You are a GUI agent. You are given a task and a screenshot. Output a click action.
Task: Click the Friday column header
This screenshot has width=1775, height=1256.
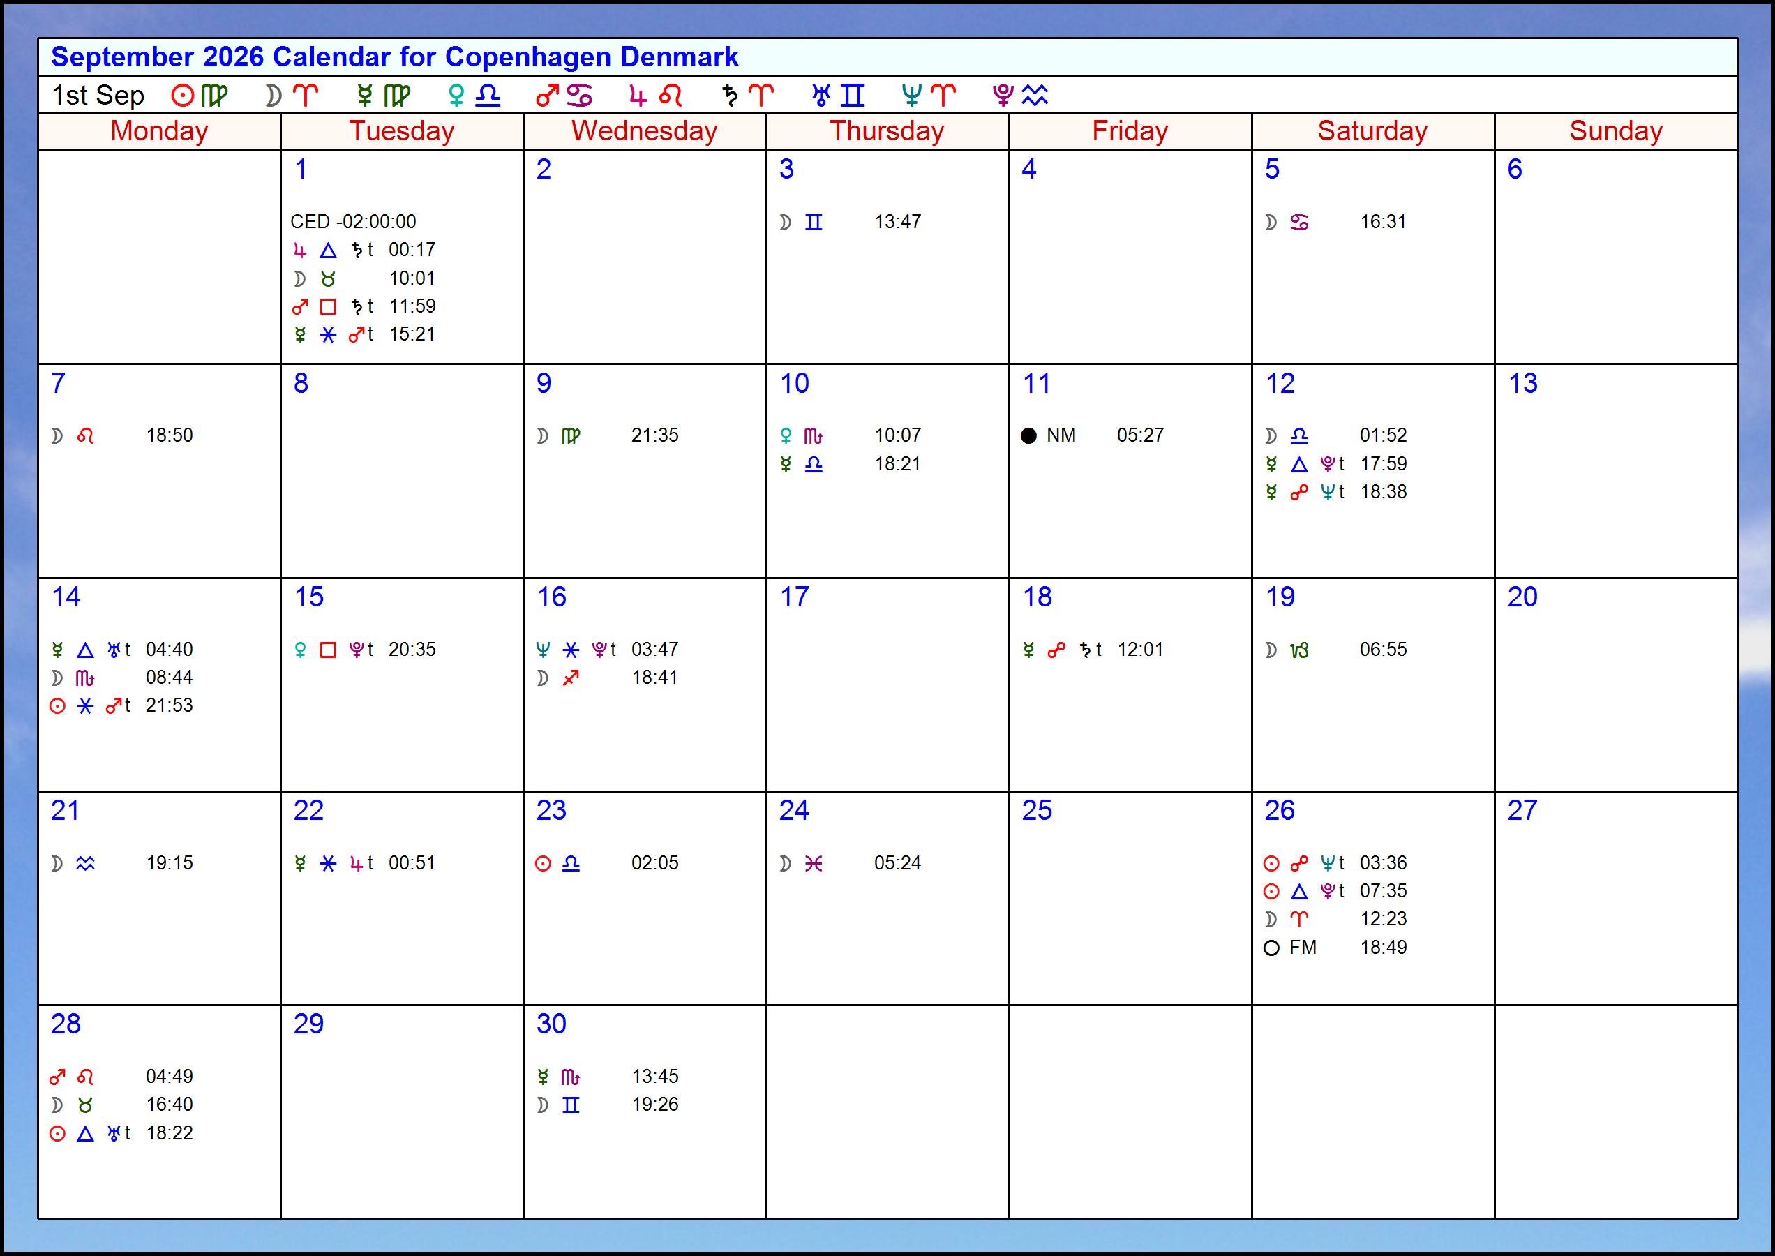coord(1130,130)
